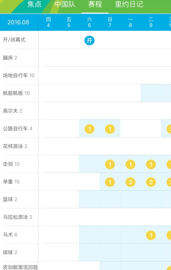The image size is (171, 270).
Task: Tap the 排球 schedule cell on Saturday 6
Action: [x=89, y=252]
